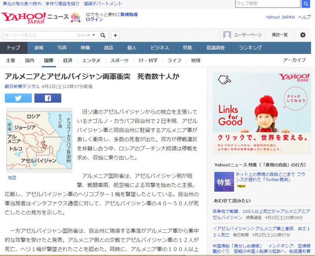The image size is (315, 256).
Task: Open the Yahoo! JAPAN logo homepage
Action: tap(23, 18)
